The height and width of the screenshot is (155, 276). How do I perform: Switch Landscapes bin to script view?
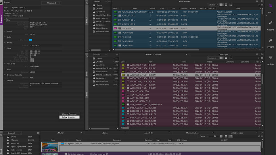tap(231, 58)
